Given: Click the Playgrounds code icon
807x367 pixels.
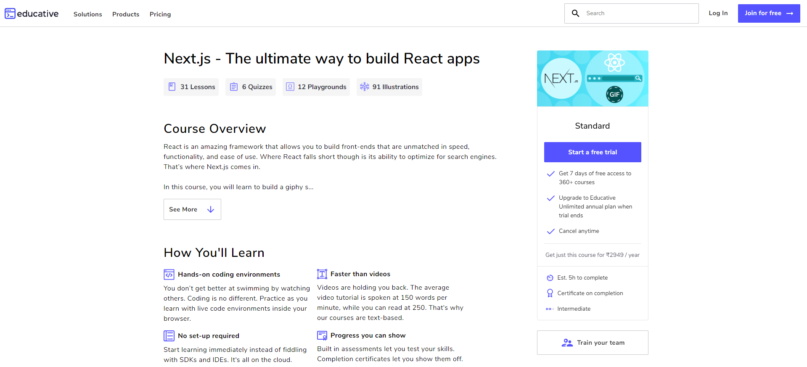Looking at the screenshot, I should tap(290, 87).
